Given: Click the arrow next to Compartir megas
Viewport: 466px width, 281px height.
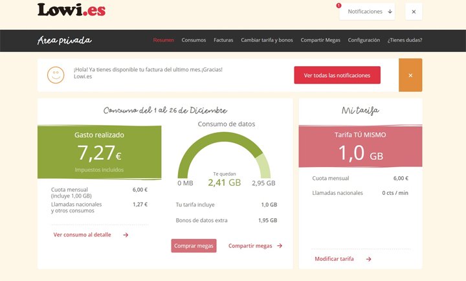Looking at the screenshot, I should [280, 246].
